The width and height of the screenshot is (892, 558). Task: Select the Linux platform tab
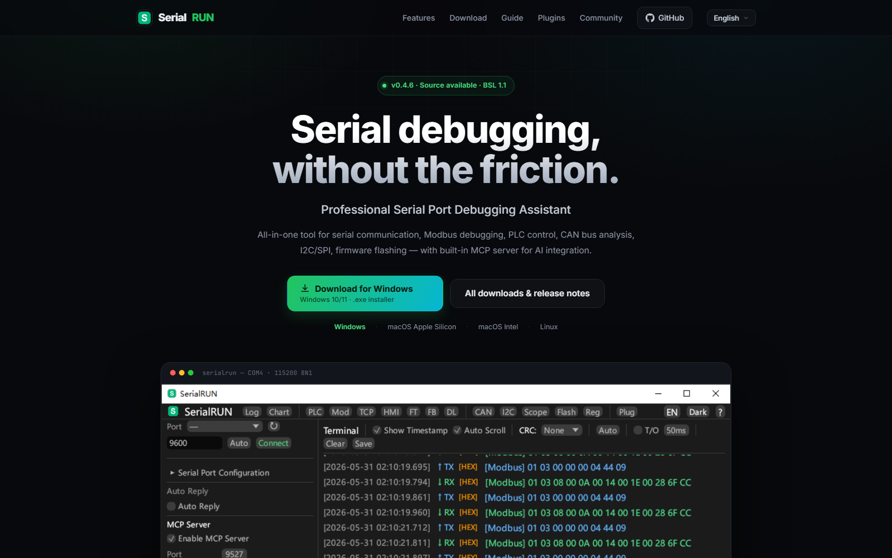pyautogui.click(x=549, y=327)
